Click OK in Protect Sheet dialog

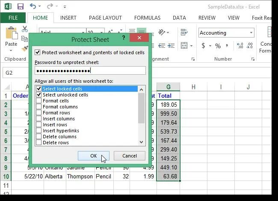(93, 156)
